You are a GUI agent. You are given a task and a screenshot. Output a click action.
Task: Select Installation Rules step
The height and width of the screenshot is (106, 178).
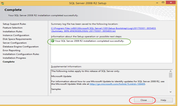point(13,31)
